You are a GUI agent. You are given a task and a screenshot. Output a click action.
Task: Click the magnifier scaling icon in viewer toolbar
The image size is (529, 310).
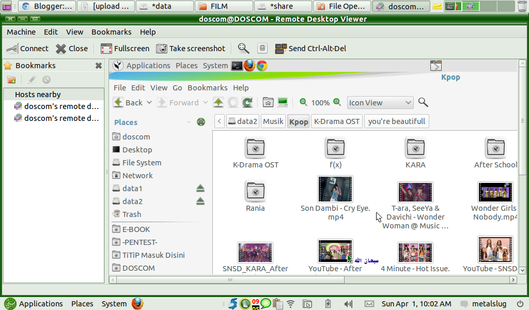243,49
